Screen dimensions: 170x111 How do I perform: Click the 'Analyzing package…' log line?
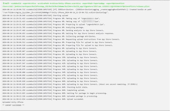tap(43, 28)
